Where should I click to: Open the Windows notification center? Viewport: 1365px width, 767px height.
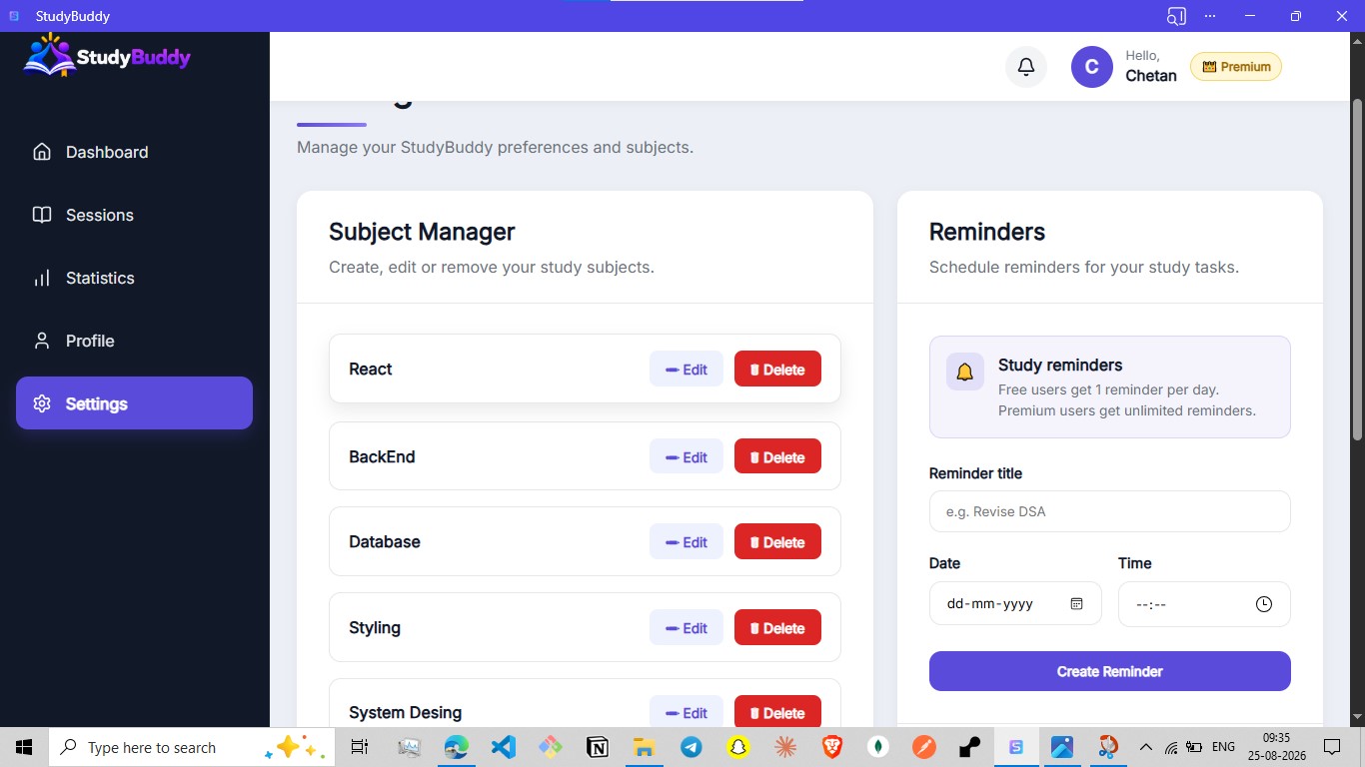pos(1332,747)
